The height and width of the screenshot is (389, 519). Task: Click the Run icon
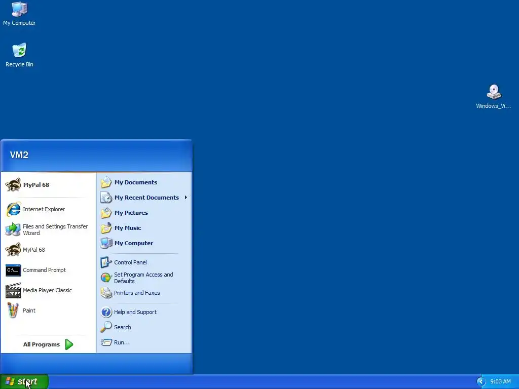click(x=106, y=342)
